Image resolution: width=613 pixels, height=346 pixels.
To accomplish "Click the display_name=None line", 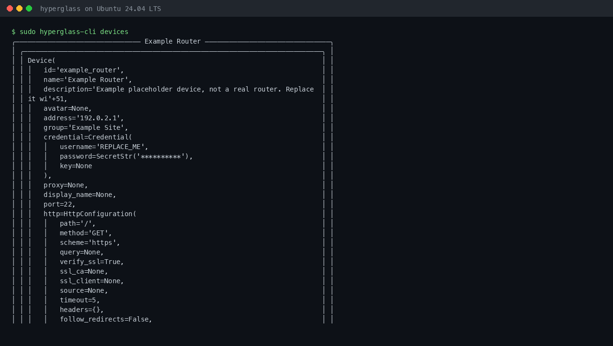I will [x=80, y=195].
